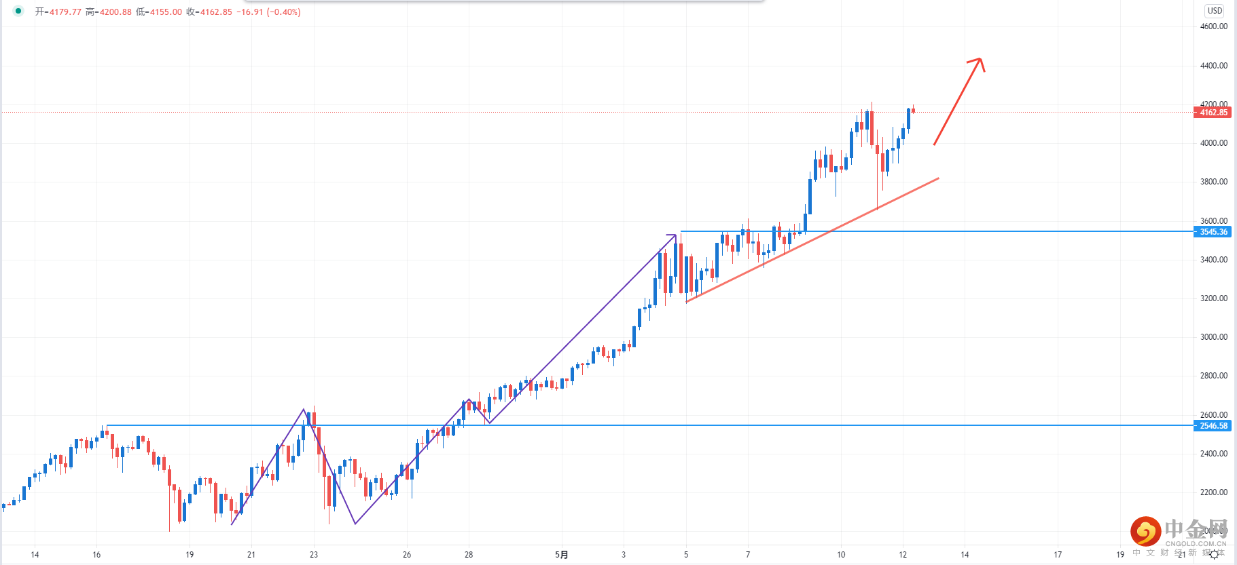Click the 3800.00 price axis label
The width and height of the screenshot is (1237, 565).
point(1213,182)
